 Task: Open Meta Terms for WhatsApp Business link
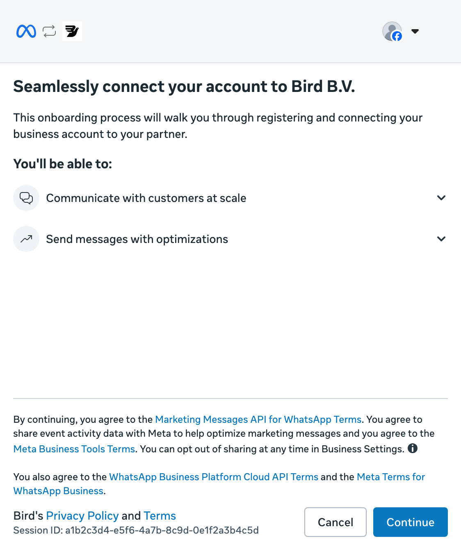pyautogui.click(x=219, y=484)
